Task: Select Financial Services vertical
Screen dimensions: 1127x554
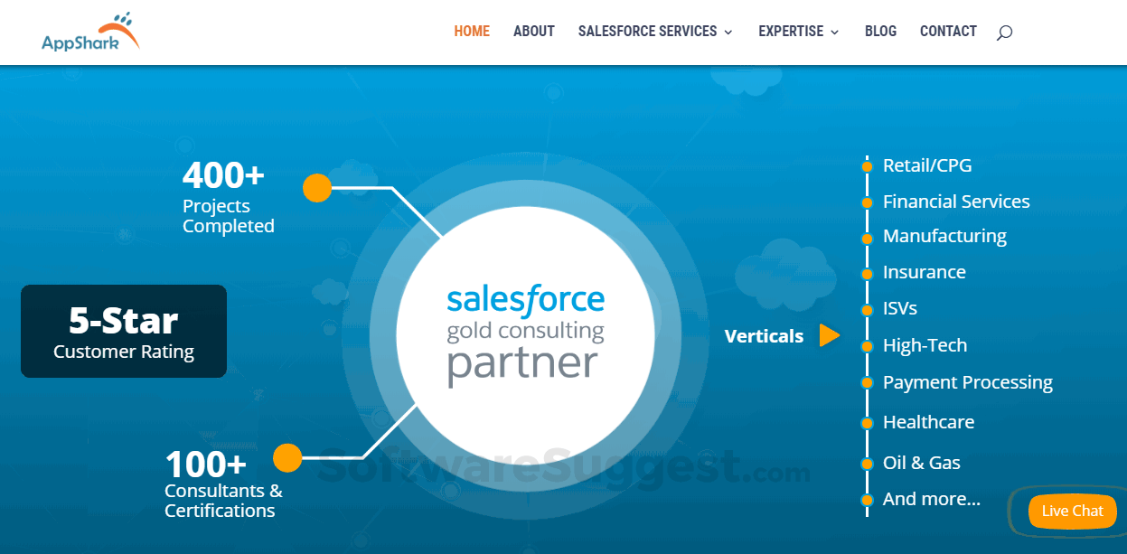Action: pyautogui.click(x=956, y=202)
